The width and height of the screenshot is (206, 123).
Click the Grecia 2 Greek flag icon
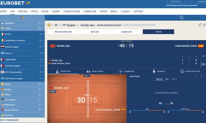2,53
